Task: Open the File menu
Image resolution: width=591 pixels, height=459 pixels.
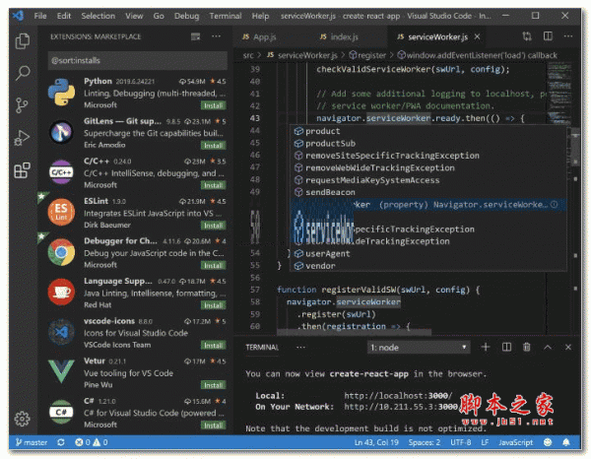Action: coord(40,16)
